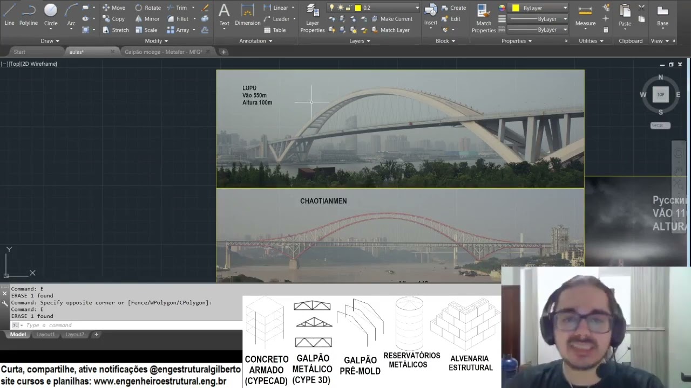The width and height of the screenshot is (691, 388).
Task: Expand the Block panel
Action: (x=445, y=41)
